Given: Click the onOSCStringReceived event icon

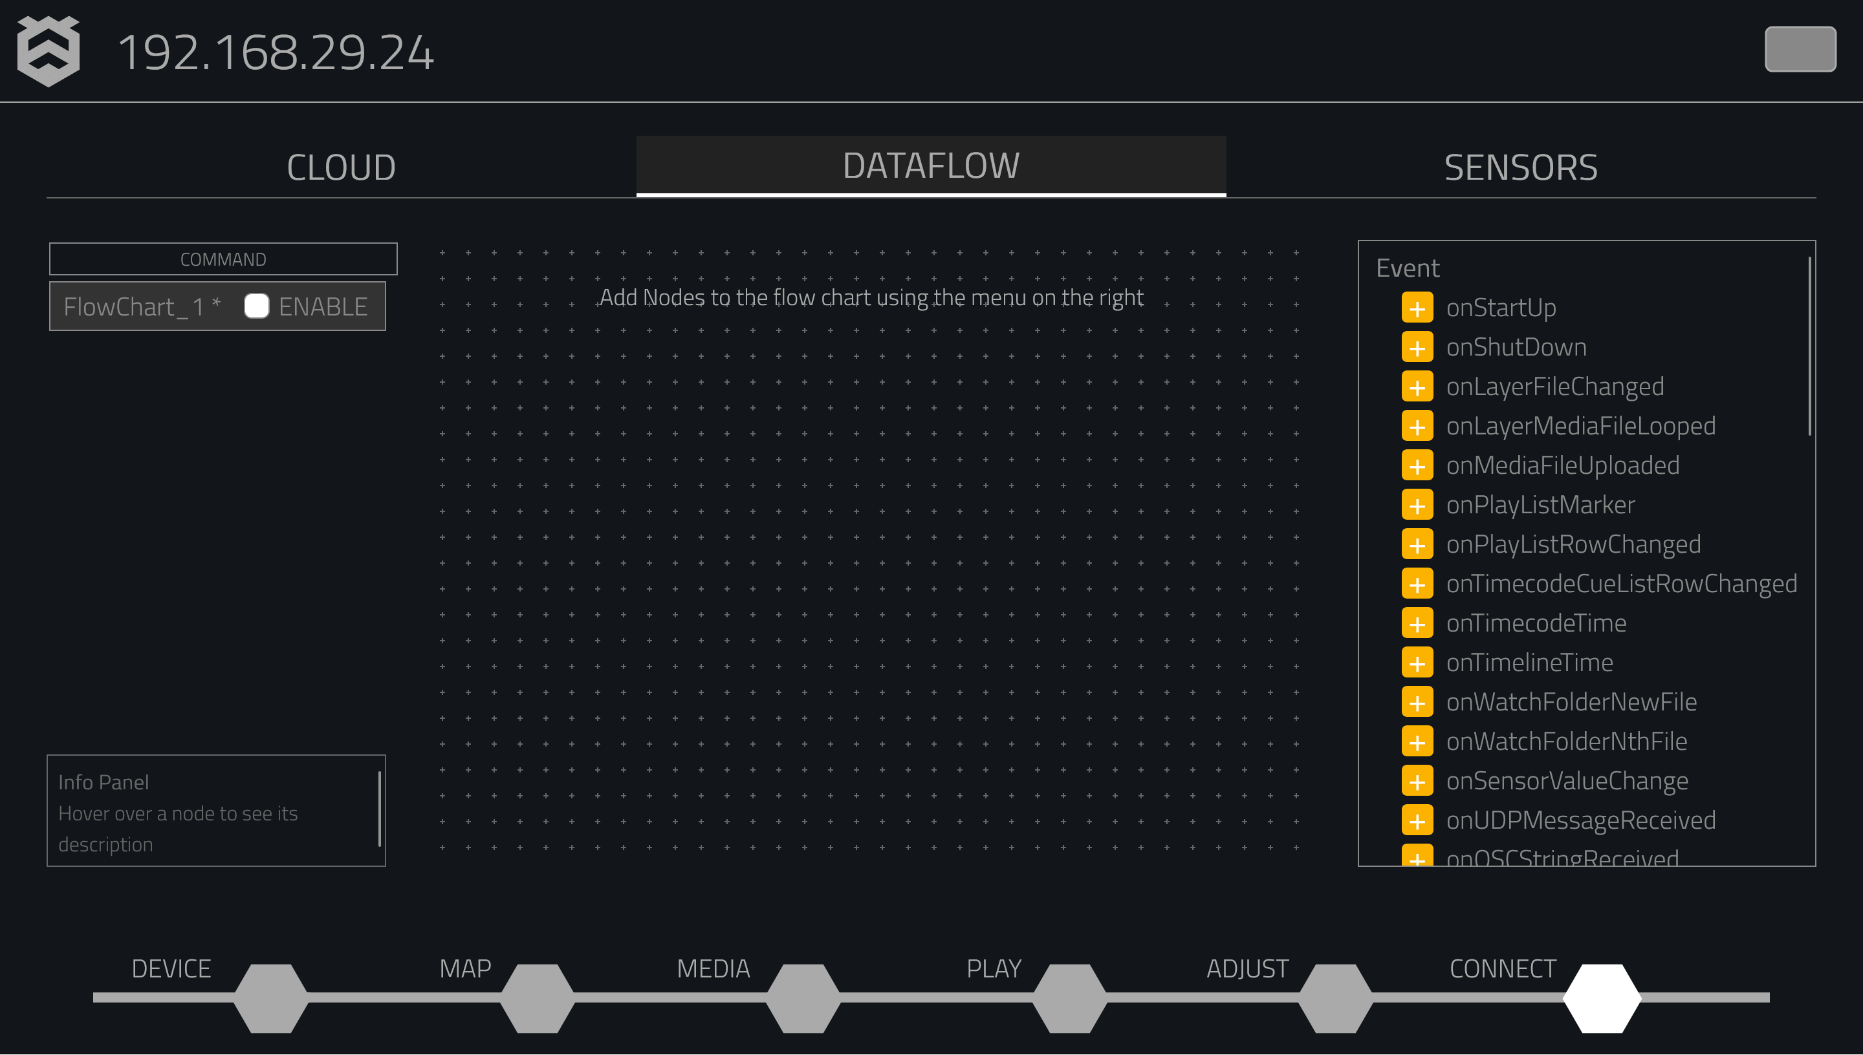Looking at the screenshot, I should click(1418, 857).
